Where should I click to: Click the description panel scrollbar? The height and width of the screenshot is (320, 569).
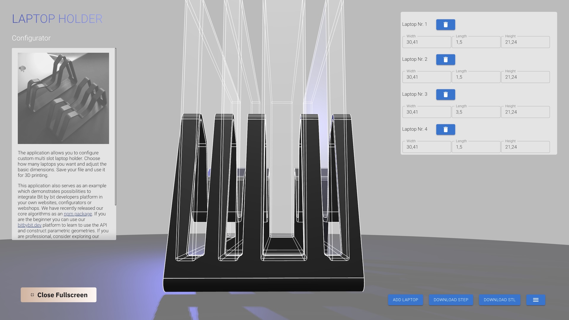[116, 127]
